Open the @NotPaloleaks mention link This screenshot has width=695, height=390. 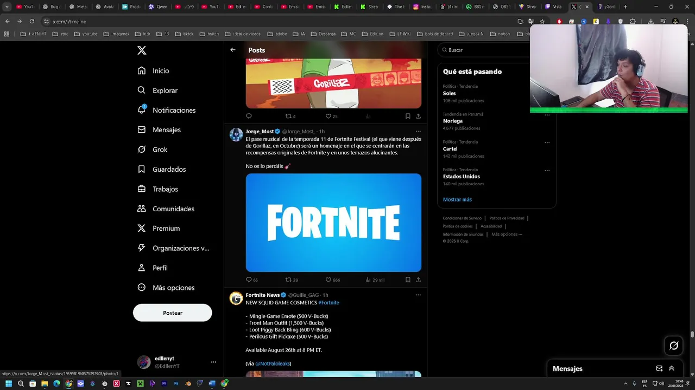click(273, 363)
